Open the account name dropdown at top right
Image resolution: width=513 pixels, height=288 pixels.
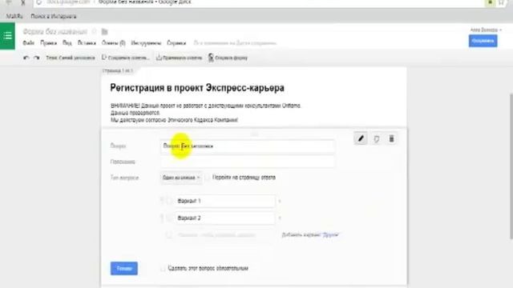486,30
